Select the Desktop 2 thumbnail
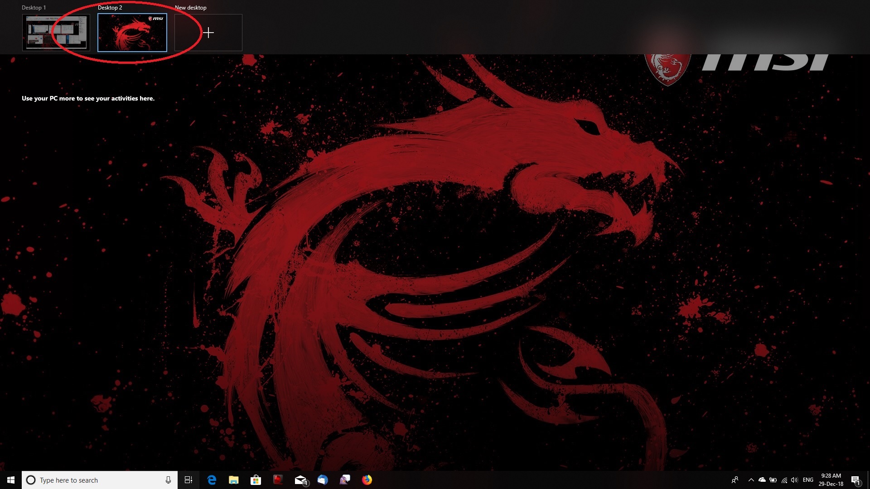870x489 pixels. tap(132, 33)
